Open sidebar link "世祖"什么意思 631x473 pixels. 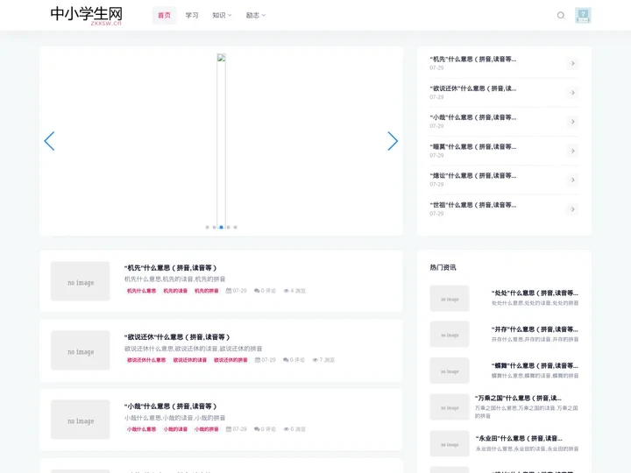(x=473, y=205)
